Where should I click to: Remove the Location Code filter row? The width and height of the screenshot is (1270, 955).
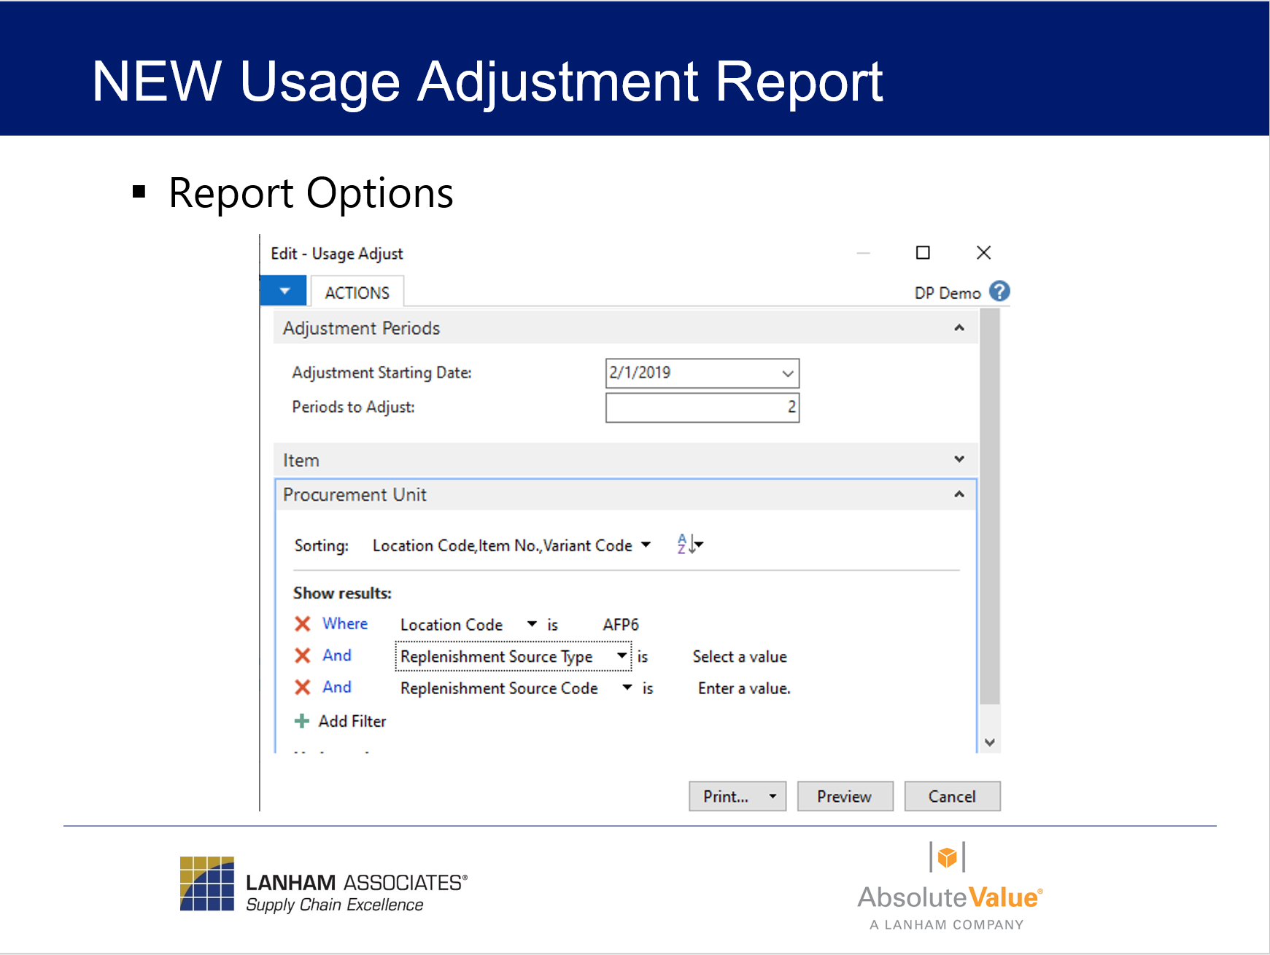pos(302,624)
